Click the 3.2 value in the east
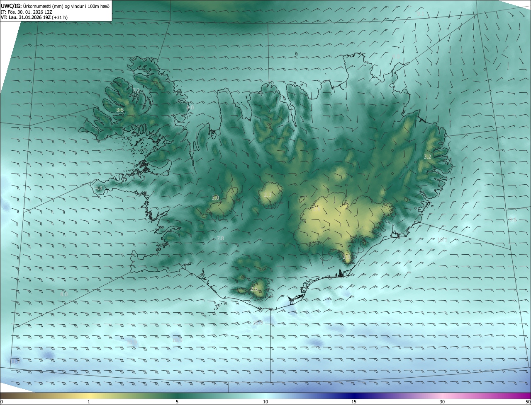 coord(427,157)
